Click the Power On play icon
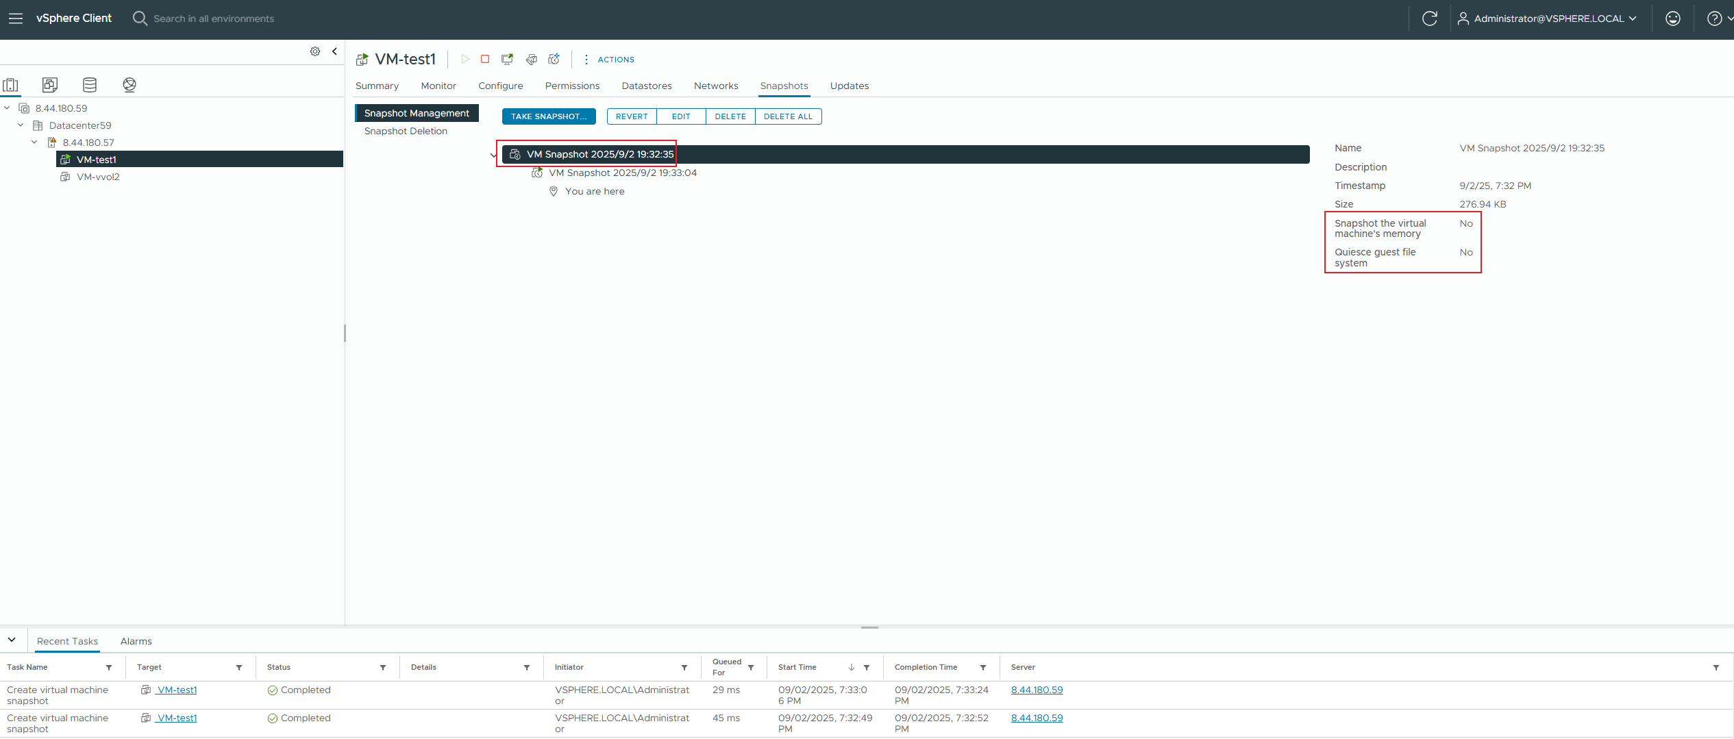Image resolution: width=1734 pixels, height=739 pixels. point(465,60)
